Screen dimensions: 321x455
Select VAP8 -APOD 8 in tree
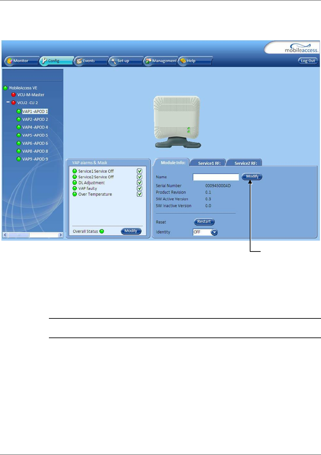click(x=35, y=151)
